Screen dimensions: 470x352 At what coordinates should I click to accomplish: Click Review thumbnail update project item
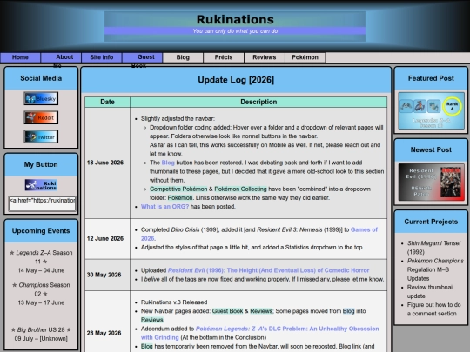tap(430, 291)
